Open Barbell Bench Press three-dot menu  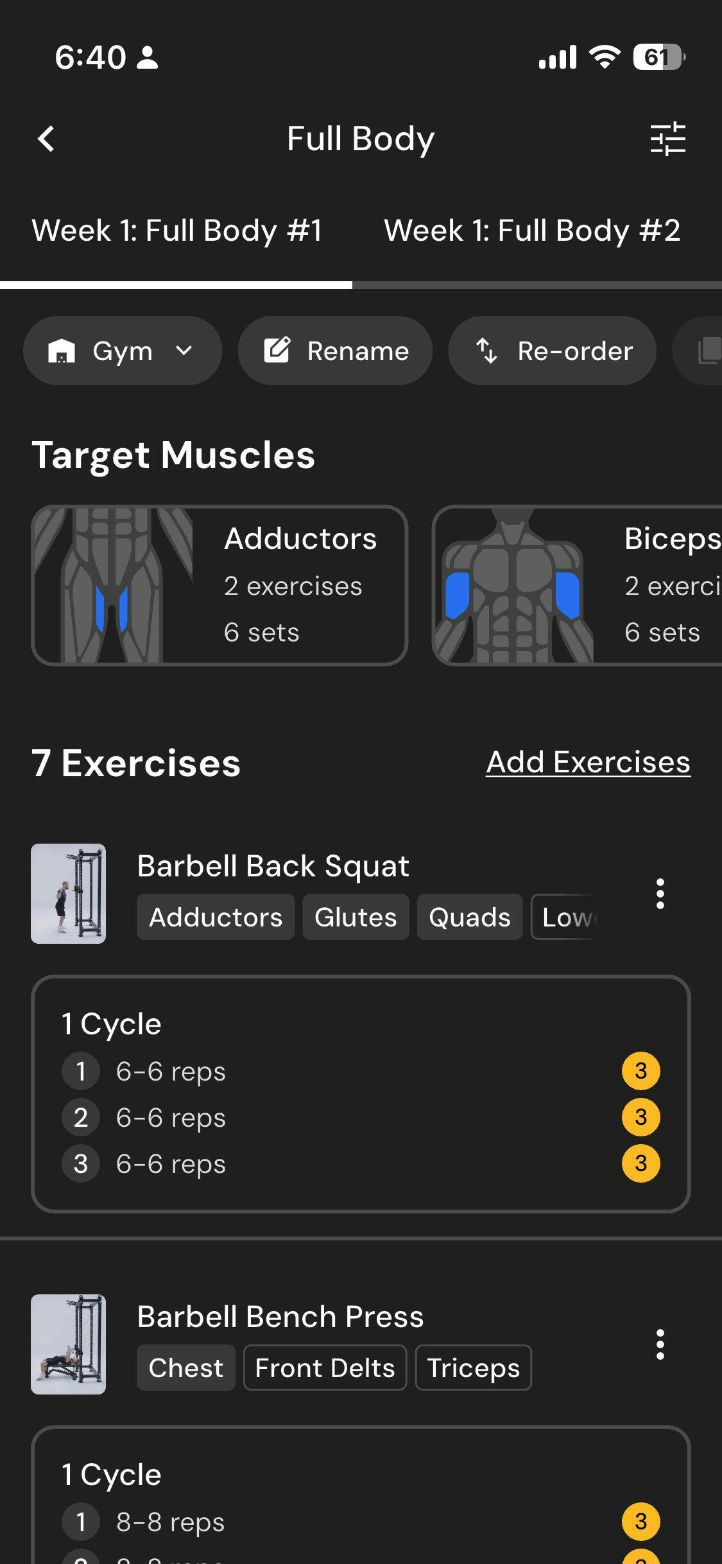tap(660, 1344)
